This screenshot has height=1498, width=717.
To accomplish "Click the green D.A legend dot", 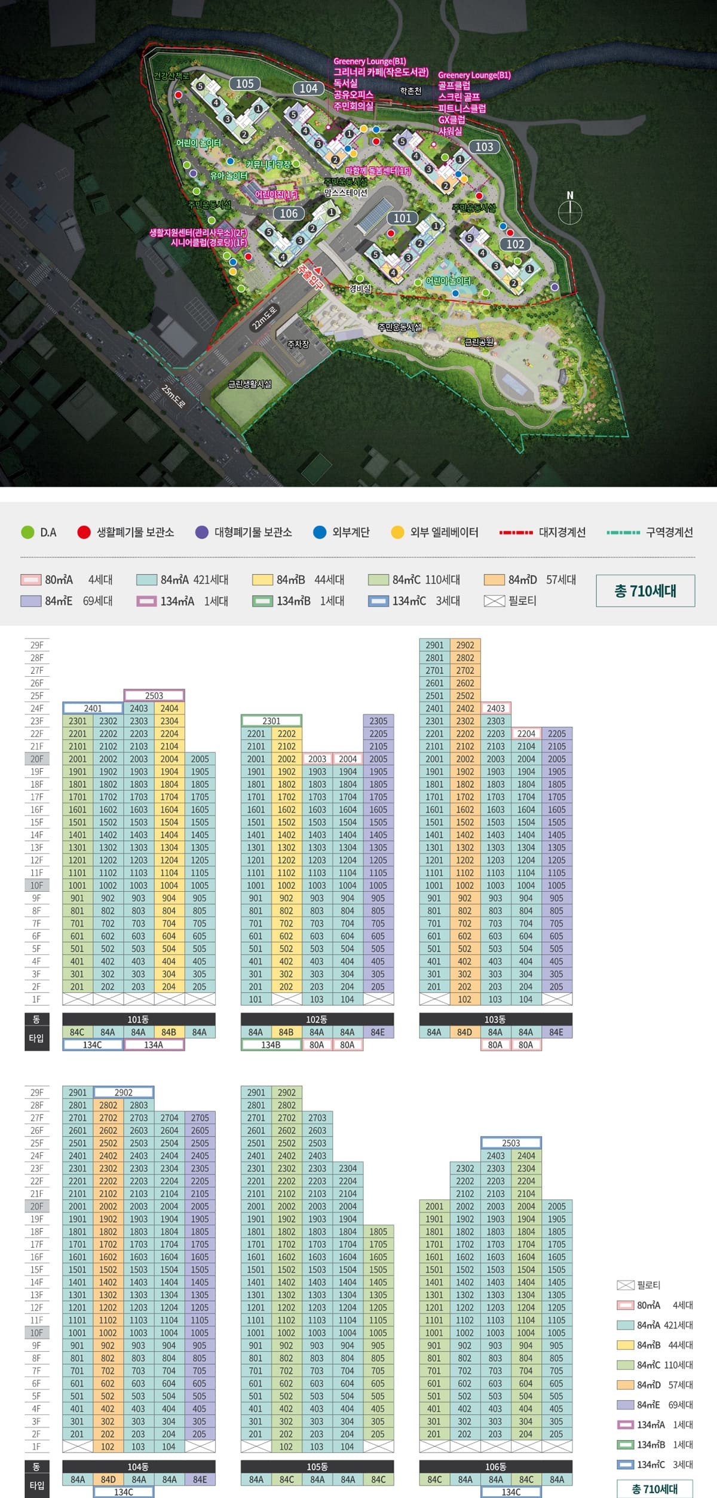I will (x=27, y=532).
